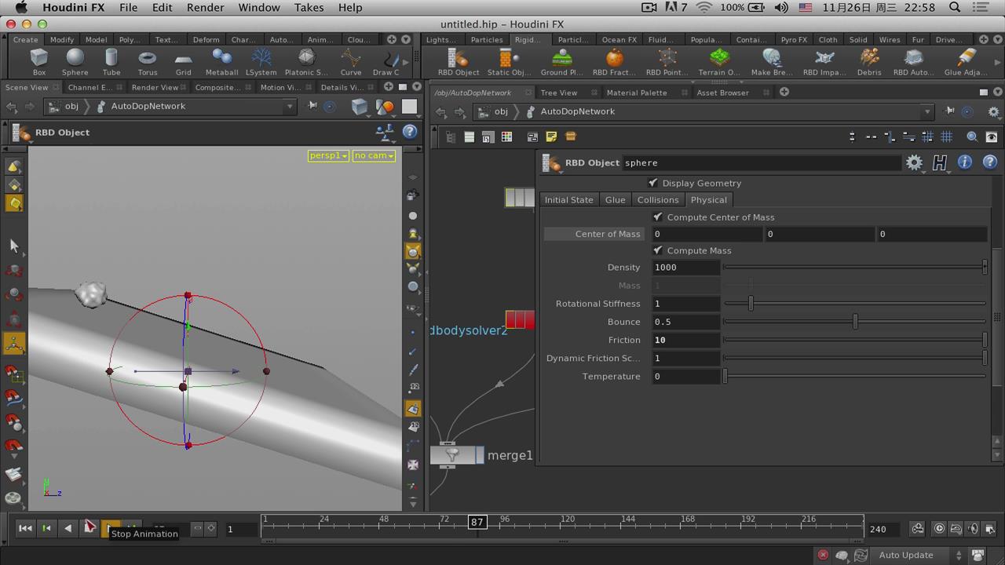
Task: Select the Grid shelf tool
Action: pos(183,62)
